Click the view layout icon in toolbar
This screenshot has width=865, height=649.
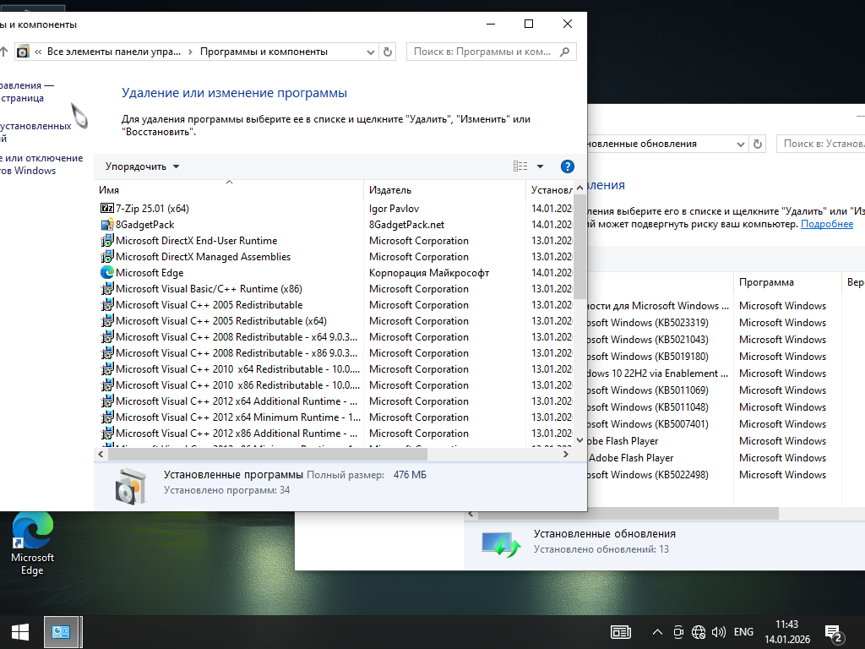[x=520, y=166]
